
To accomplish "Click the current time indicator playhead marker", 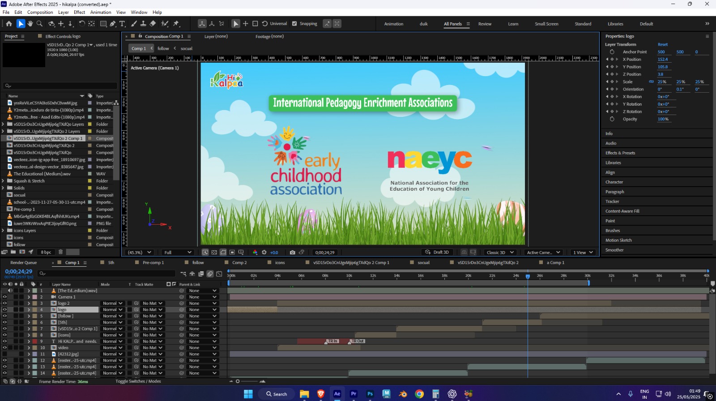I will coord(528,277).
